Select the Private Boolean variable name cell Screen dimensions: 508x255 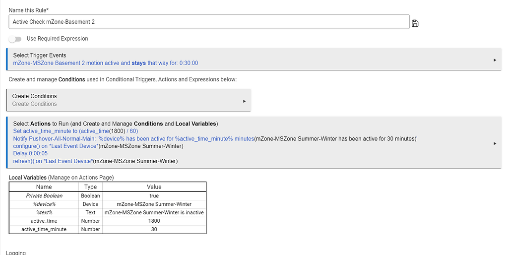pos(44,196)
